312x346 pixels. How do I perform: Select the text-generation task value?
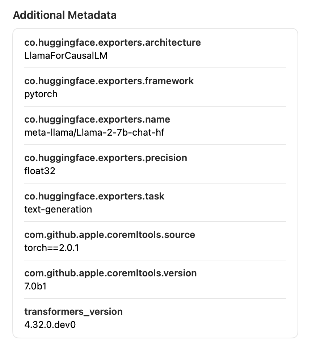coord(58,209)
